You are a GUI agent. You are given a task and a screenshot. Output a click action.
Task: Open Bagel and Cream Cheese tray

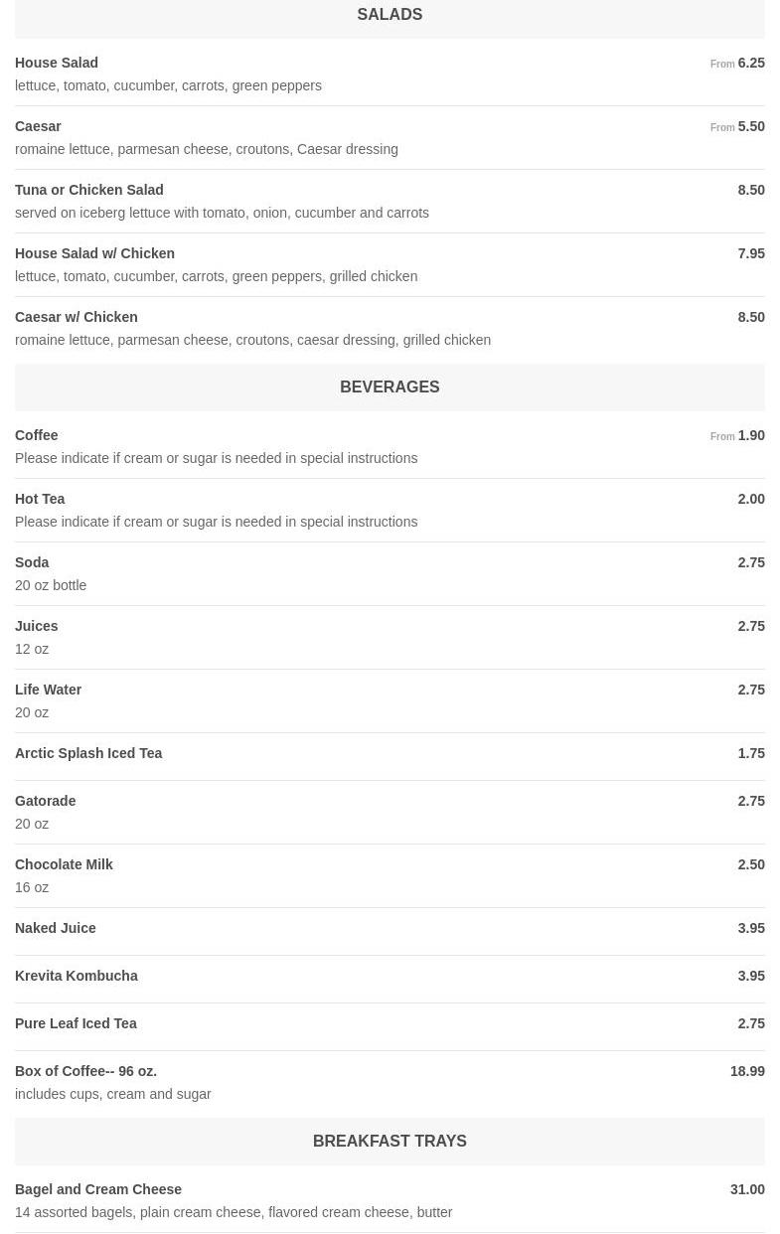coord(98,1190)
